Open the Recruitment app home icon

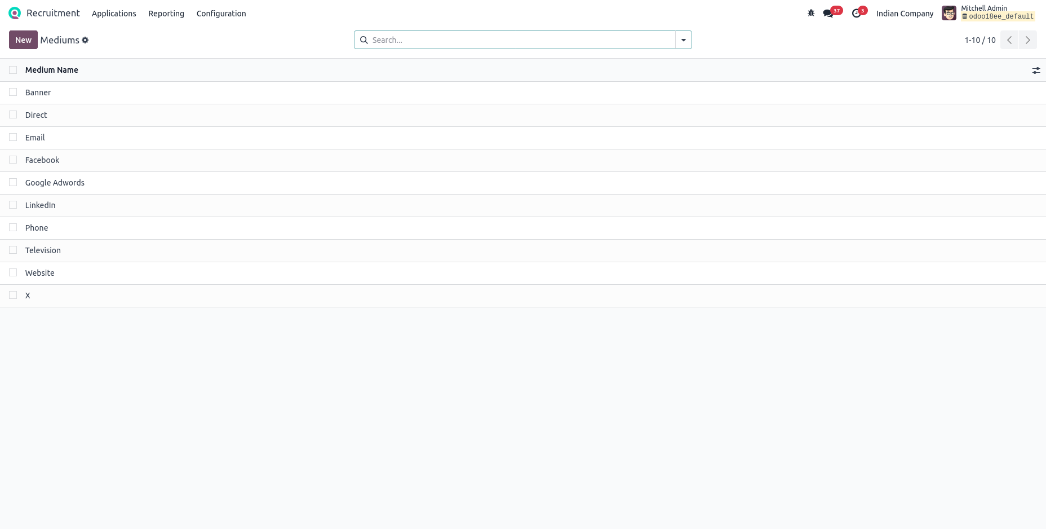(15, 13)
